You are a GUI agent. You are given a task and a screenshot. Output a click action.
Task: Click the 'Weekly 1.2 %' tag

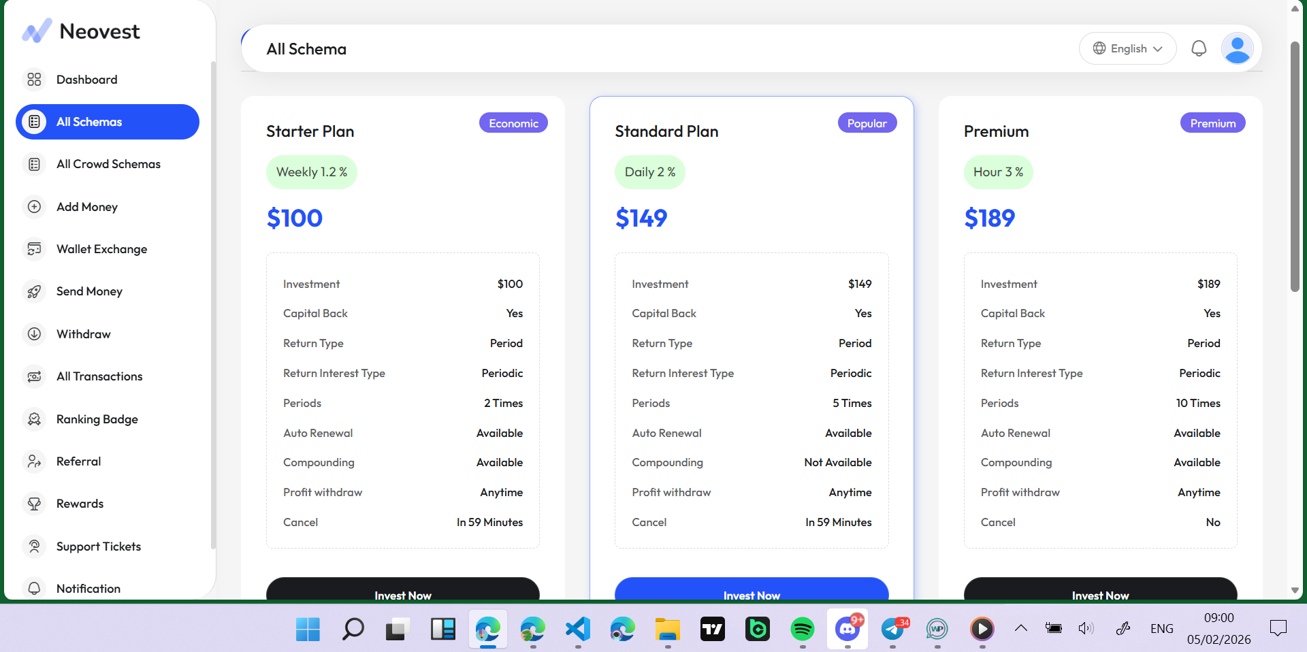pyautogui.click(x=312, y=172)
